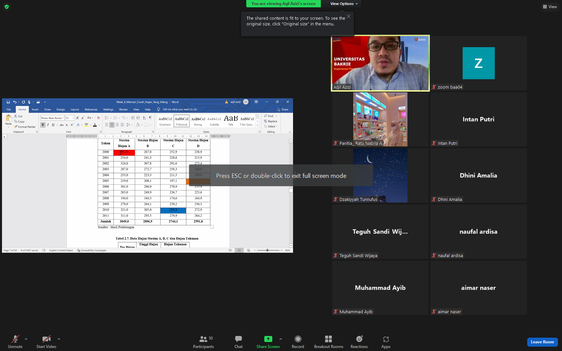Apply superscript formatting
The width and height of the screenshot is (562, 351).
[72, 125]
